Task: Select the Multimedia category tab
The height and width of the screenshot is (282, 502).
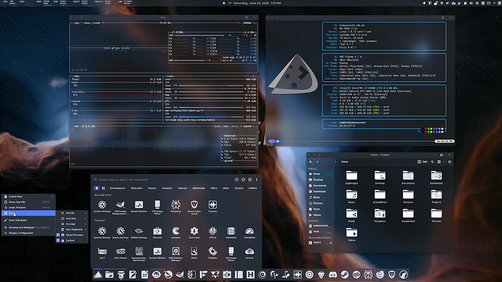Action: click(x=199, y=188)
